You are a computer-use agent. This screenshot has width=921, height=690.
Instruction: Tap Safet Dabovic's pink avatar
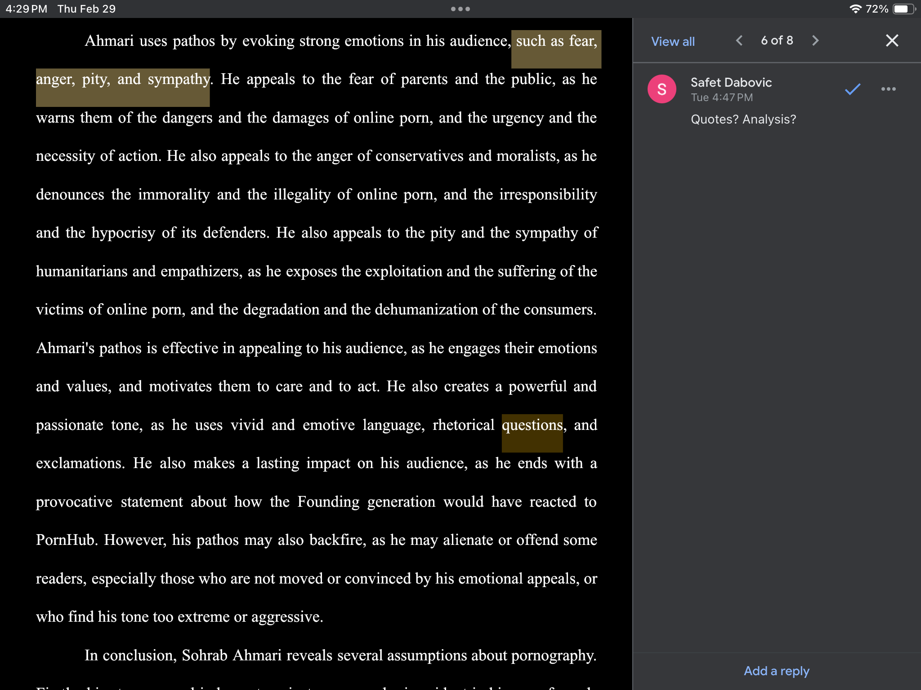pyautogui.click(x=661, y=88)
